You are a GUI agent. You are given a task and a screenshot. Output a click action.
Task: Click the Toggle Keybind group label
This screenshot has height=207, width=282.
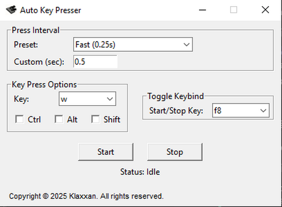tap(175, 96)
